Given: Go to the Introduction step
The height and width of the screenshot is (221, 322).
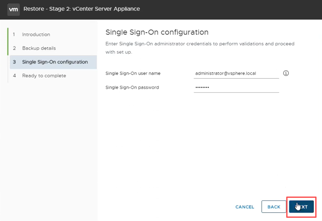Looking at the screenshot, I should point(36,34).
